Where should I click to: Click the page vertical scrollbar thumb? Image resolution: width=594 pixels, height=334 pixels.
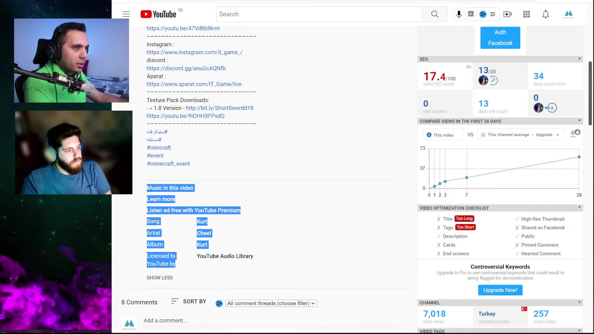point(590,93)
